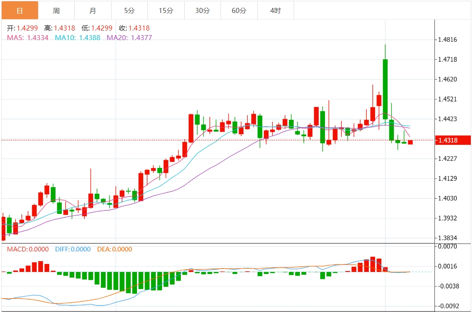
Task: Click the 1.4423 price axis label
Action: (447, 119)
